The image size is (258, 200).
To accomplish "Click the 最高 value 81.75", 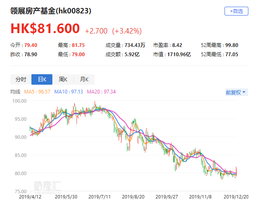I will pos(78,45).
